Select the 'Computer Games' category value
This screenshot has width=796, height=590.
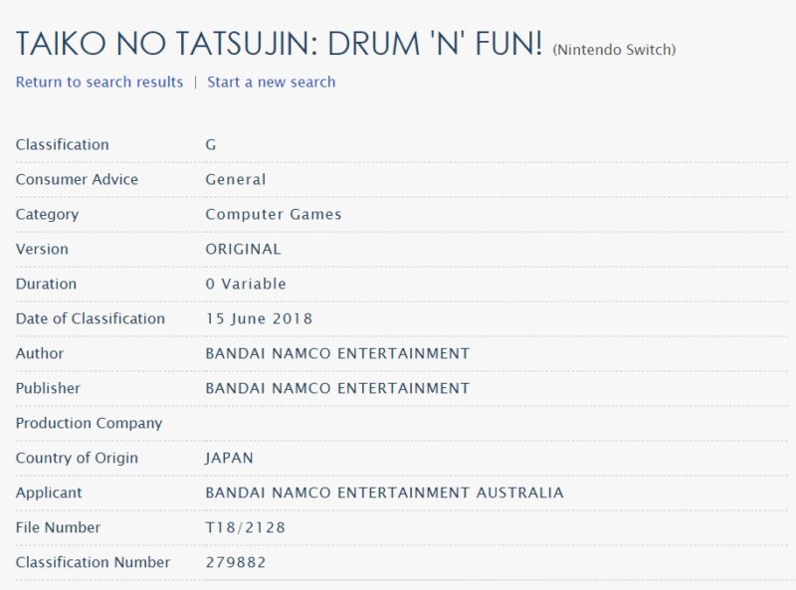click(x=273, y=214)
